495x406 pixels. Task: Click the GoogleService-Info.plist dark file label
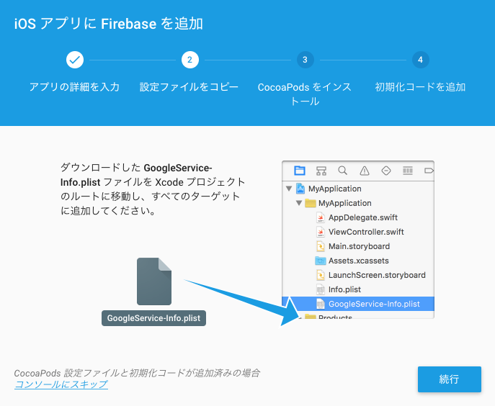pos(153,318)
